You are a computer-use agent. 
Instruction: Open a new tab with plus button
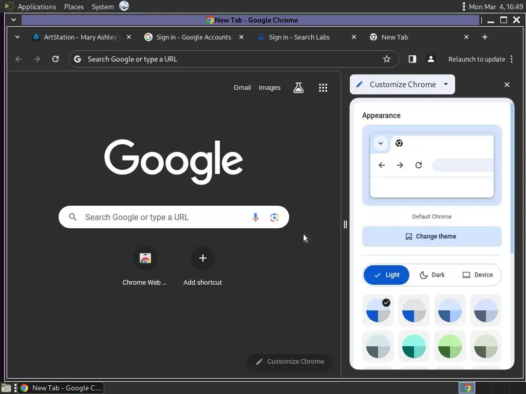(485, 37)
